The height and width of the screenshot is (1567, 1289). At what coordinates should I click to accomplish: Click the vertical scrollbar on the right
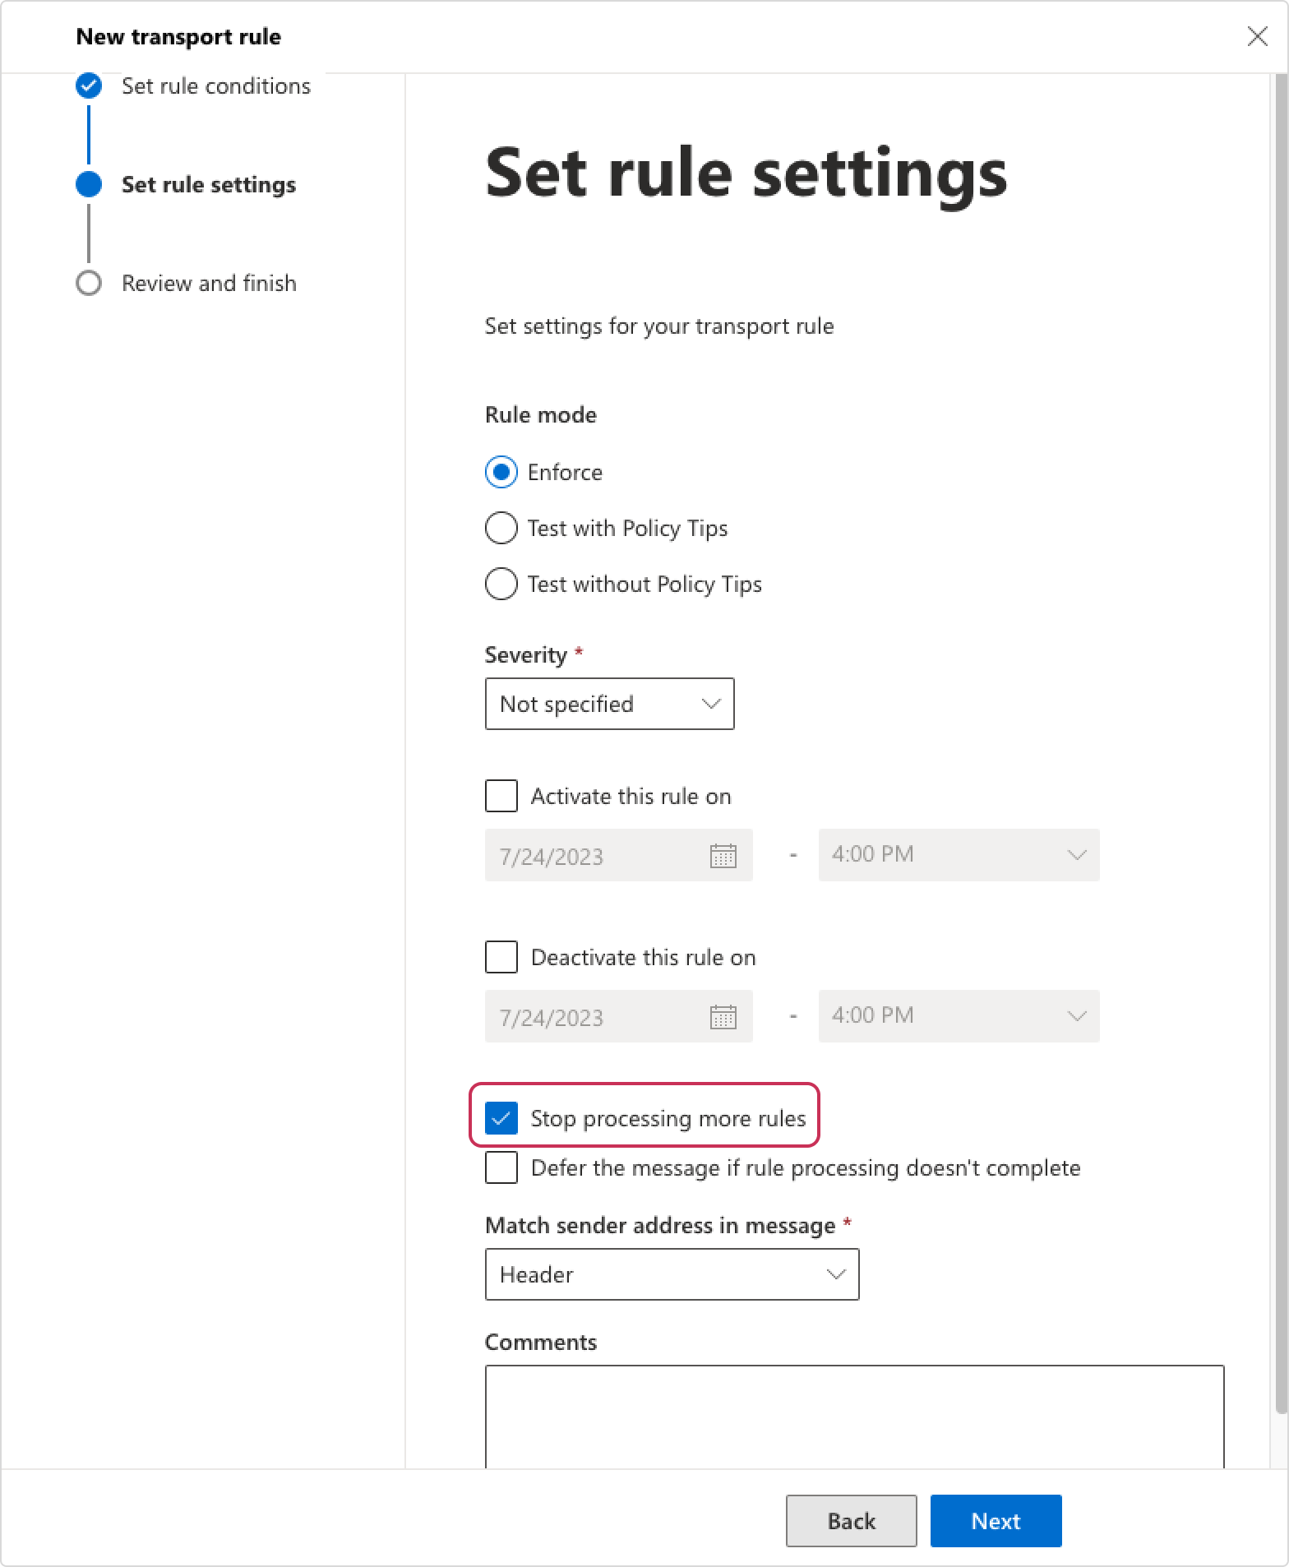pos(1281,740)
